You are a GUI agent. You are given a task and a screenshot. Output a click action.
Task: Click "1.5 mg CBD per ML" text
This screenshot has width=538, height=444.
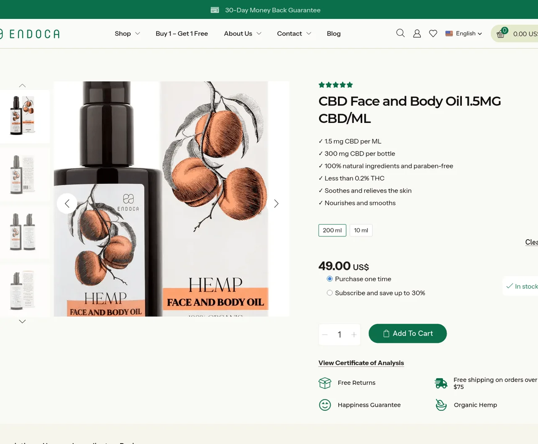(353, 141)
